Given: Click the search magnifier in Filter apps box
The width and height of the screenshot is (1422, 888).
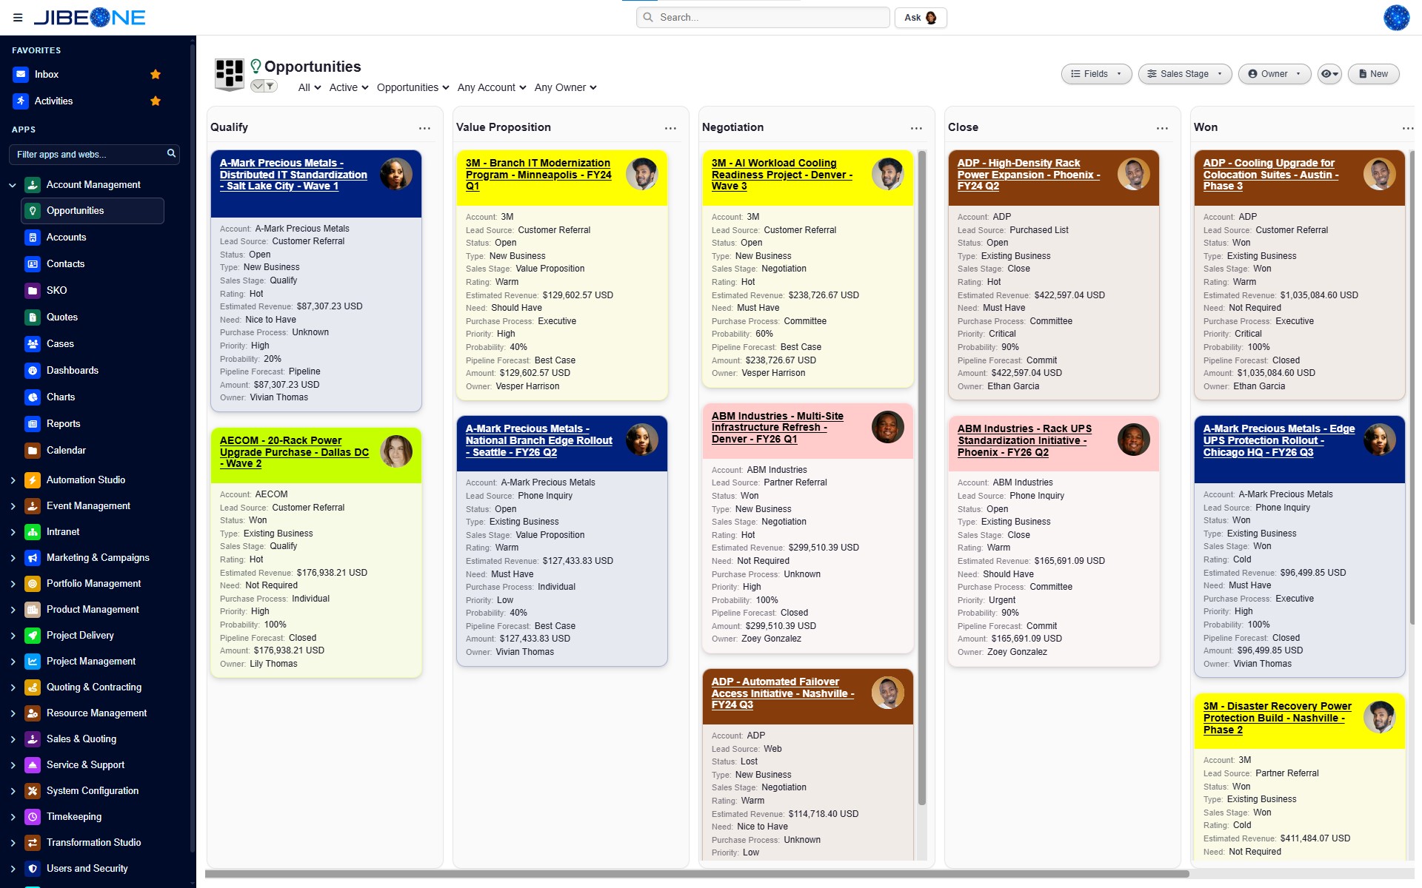Looking at the screenshot, I should (x=171, y=153).
